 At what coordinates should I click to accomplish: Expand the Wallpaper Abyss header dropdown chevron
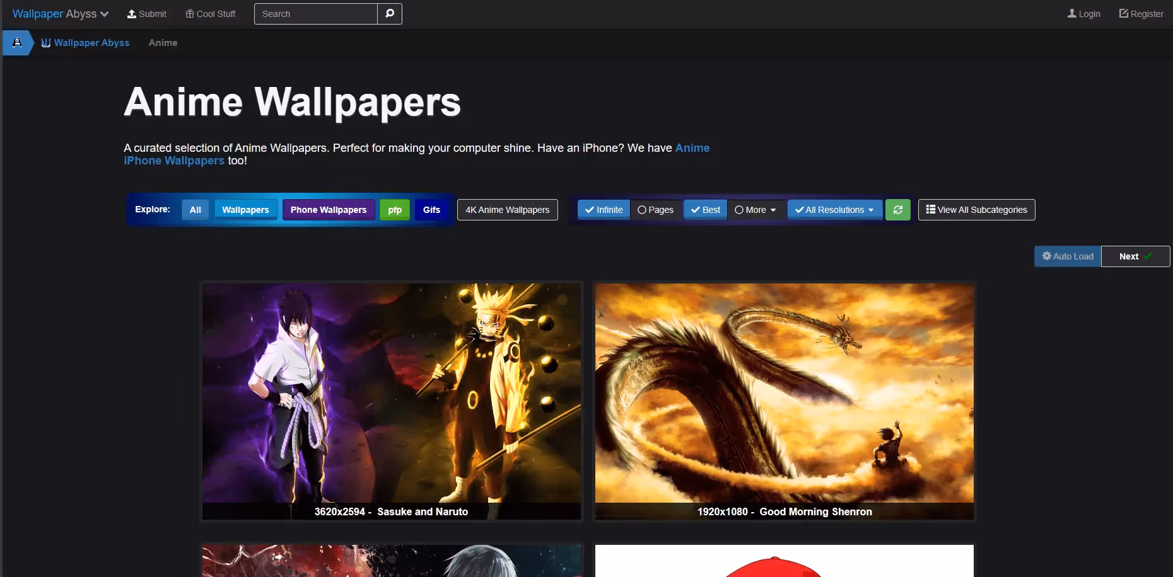105,13
